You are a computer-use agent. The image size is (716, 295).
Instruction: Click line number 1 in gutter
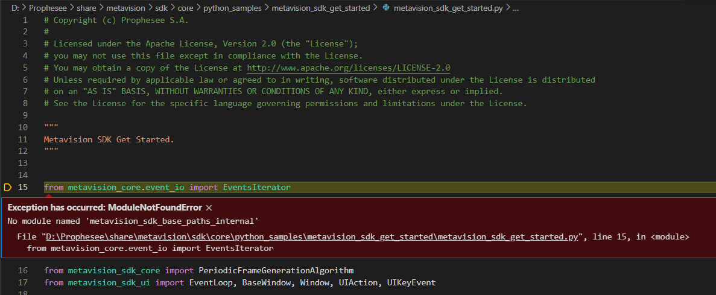click(25, 20)
